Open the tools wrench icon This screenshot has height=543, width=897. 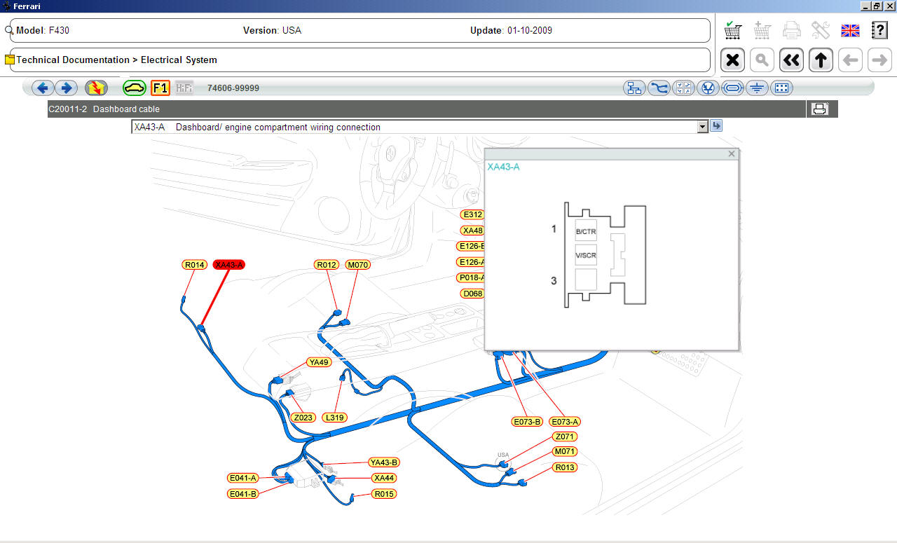tap(821, 30)
